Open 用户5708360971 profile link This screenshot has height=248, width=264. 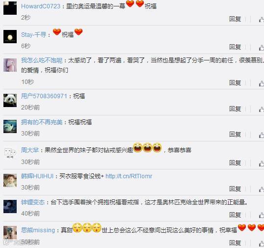coord(44,96)
